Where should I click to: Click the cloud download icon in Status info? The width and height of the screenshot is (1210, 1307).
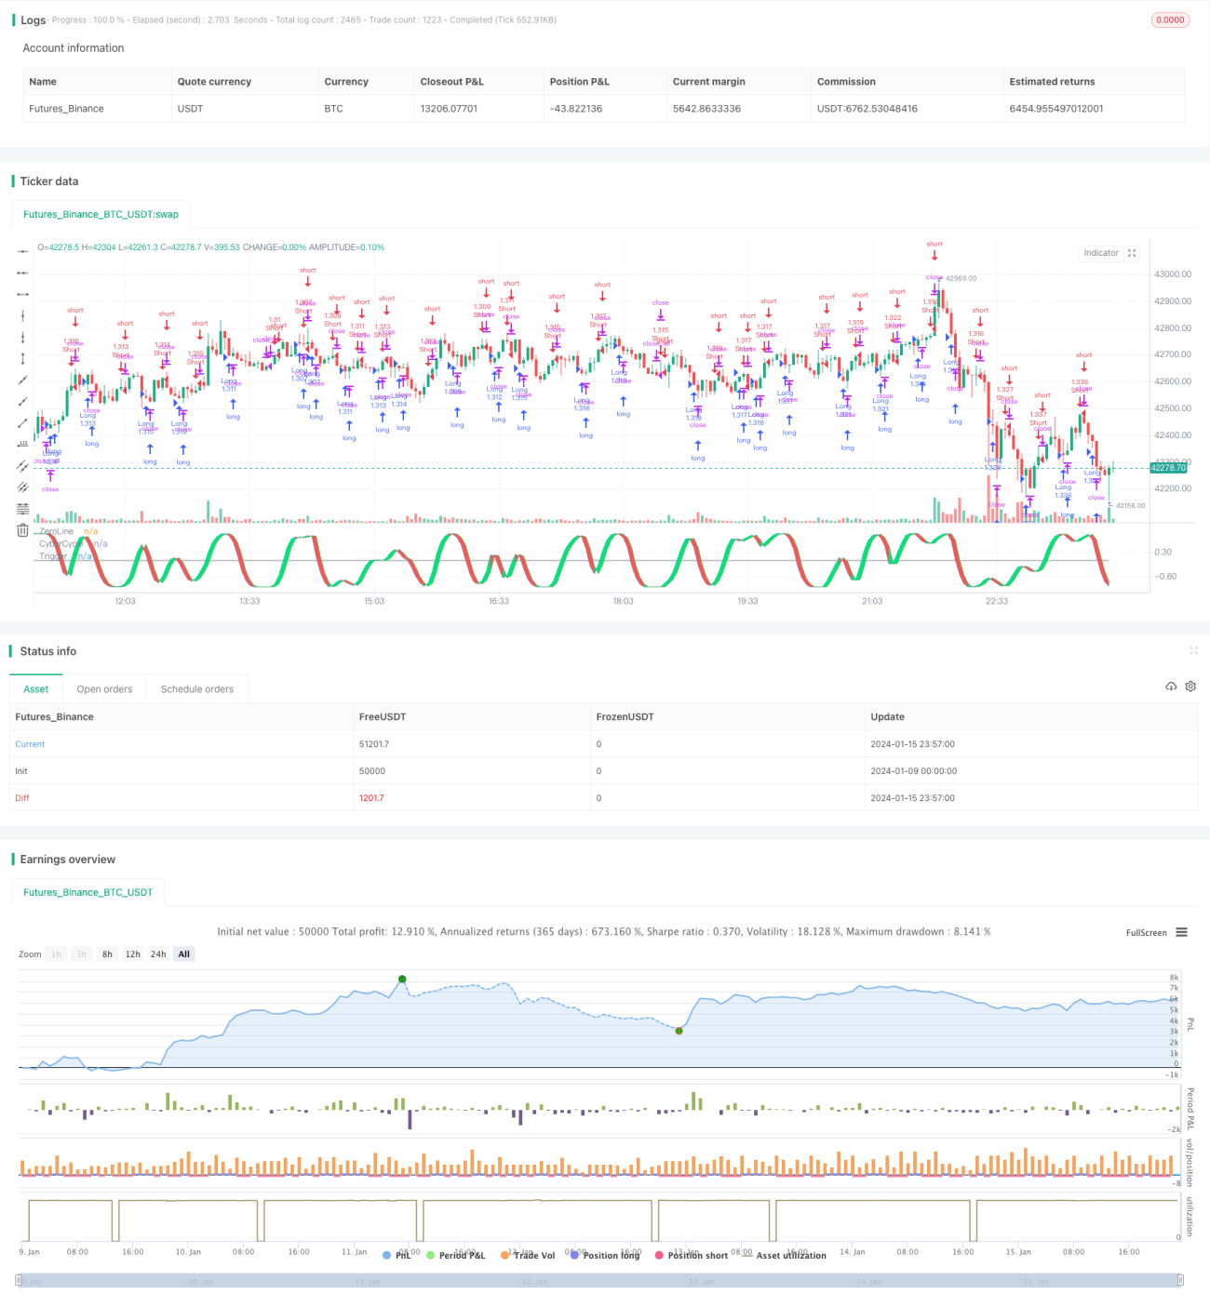click(1171, 687)
